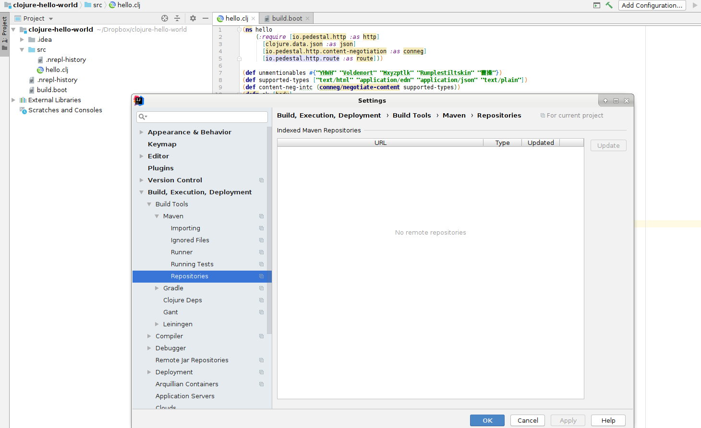Click the collapse all icon in Project panel
Image resolution: width=701 pixels, height=428 pixels.
[177, 18]
